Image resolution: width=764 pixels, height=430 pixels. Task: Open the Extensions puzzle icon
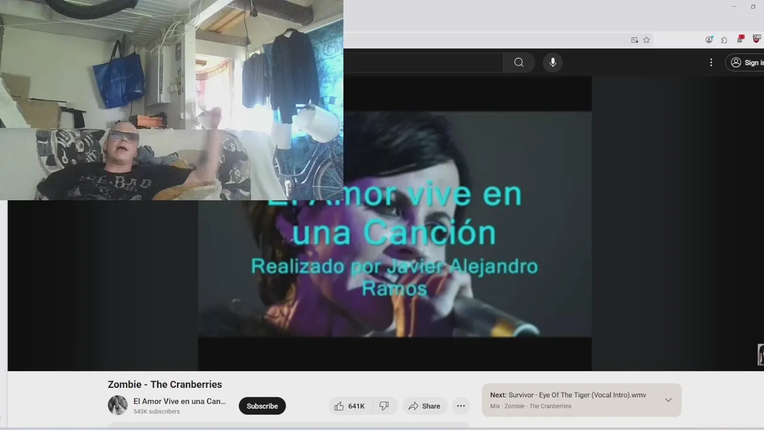pyautogui.click(x=724, y=40)
